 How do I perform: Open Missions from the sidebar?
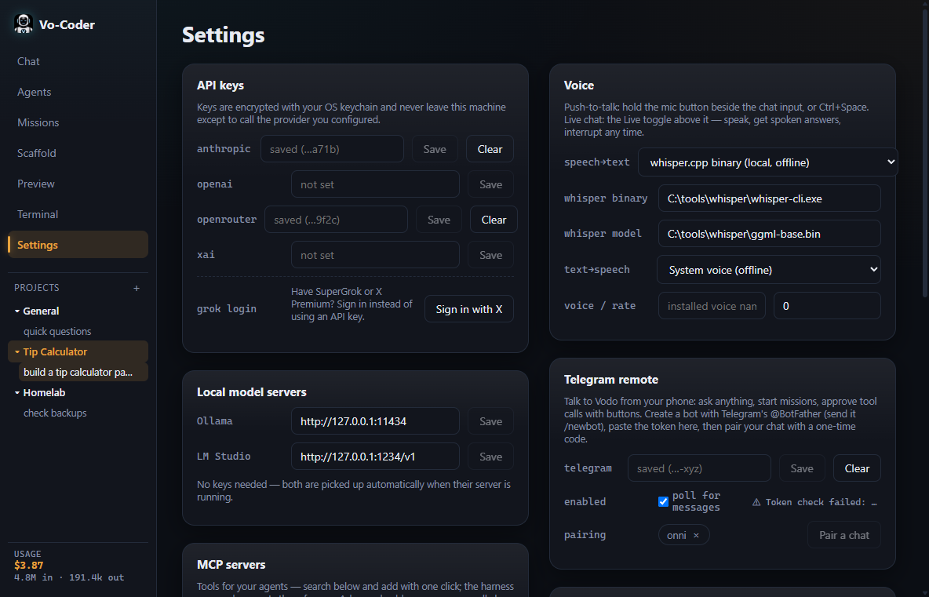[78, 122]
